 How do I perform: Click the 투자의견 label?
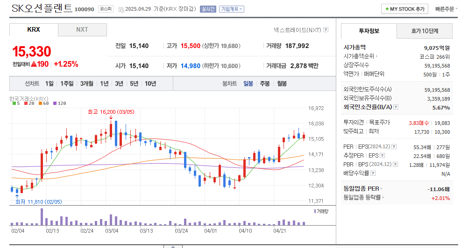tap(354, 123)
